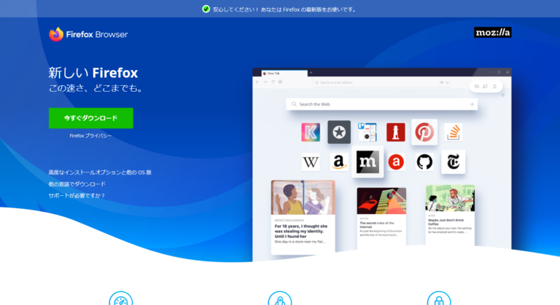Viewport: 560px width, 305px height.
Task: Click the Trello-style board tile
Action: pos(367,132)
